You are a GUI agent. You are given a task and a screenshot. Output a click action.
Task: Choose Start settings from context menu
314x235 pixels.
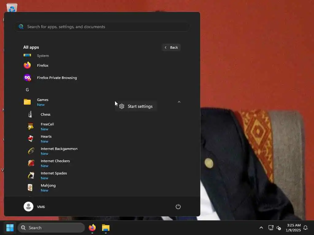[x=136, y=106]
